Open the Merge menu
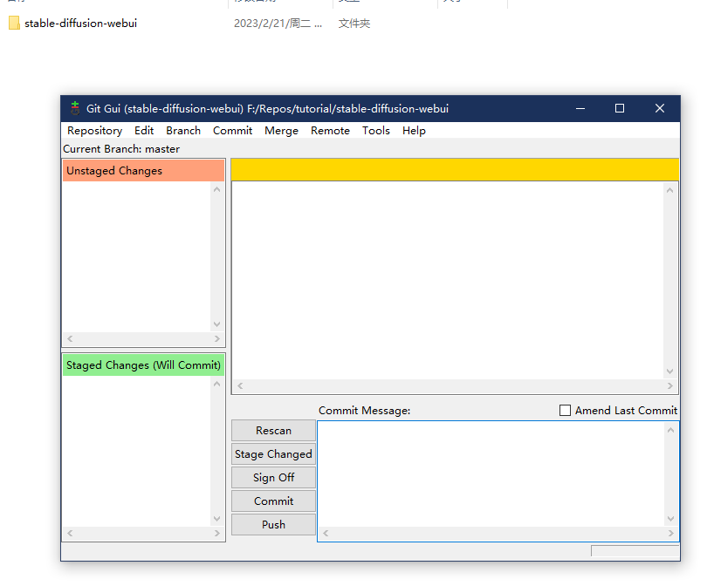The height and width of the screenshot is (586, 707). tap(281, 131)
